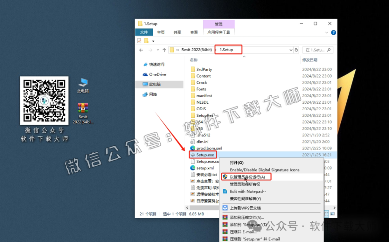
Task: Click inside the search box labeled 在 1.Setup
Action: pos(318,50)
